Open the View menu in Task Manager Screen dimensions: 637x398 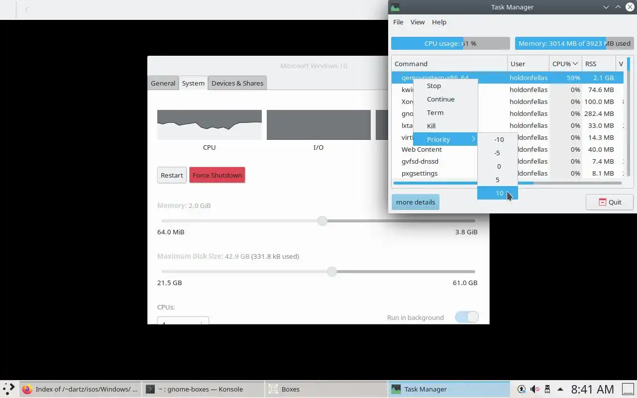point(418,22)
